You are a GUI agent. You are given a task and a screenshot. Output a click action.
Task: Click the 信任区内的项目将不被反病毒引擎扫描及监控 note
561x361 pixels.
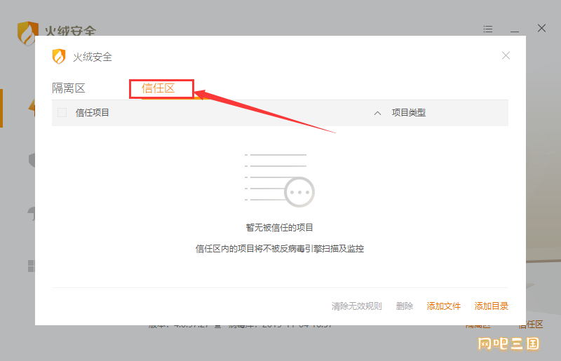tap(279, 249)
